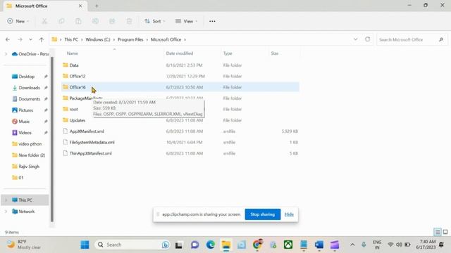Open Clipchamp icon on taskbar
This screenshot has width=451, height=253.
point(335,245)
